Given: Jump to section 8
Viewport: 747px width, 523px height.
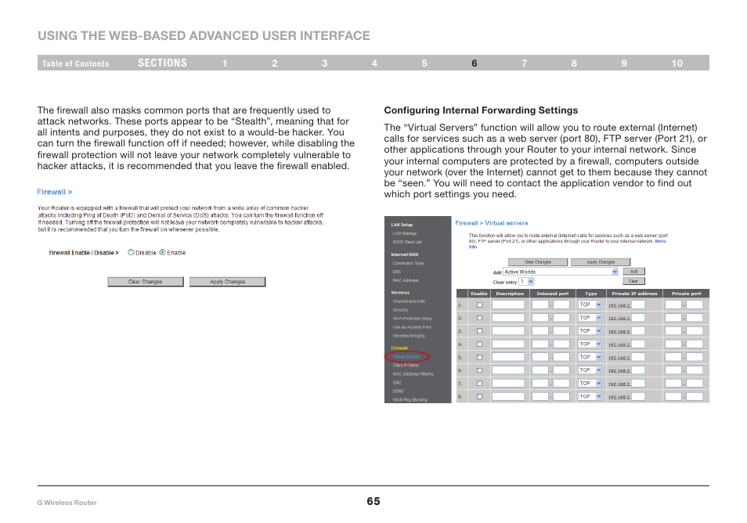Looking at the screenshot, I should coord(575,63).
